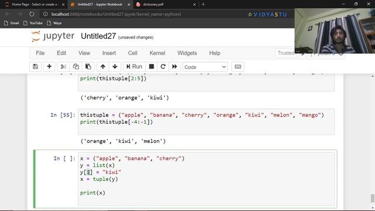
Task: Close the dictionary.pdf tab
Action: coord(194,5)
